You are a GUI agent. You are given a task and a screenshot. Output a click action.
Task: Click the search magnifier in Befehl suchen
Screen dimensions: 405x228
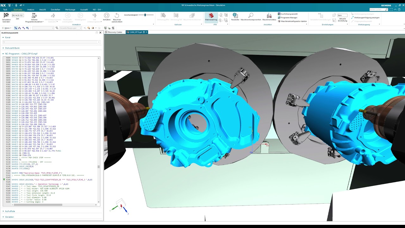(387, 9)
